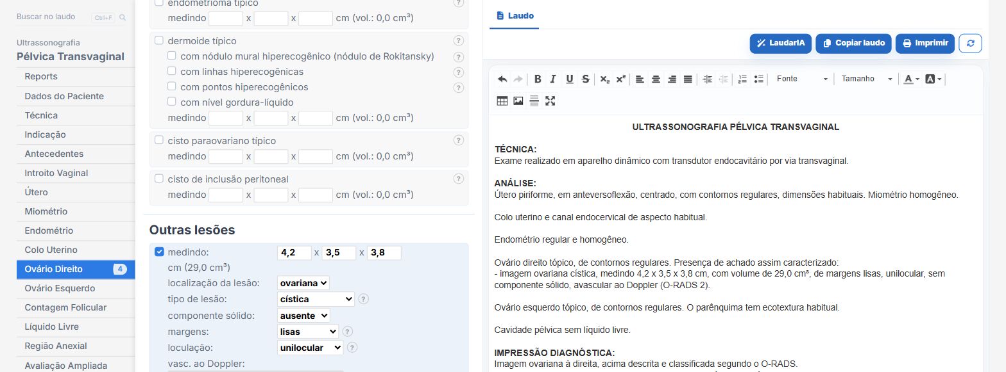
Task: Center align the text
Action: click(656, 79)
